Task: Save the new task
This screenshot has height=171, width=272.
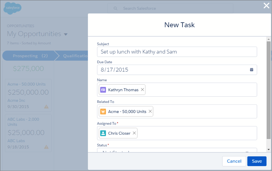Action: [x=257, y=161]
